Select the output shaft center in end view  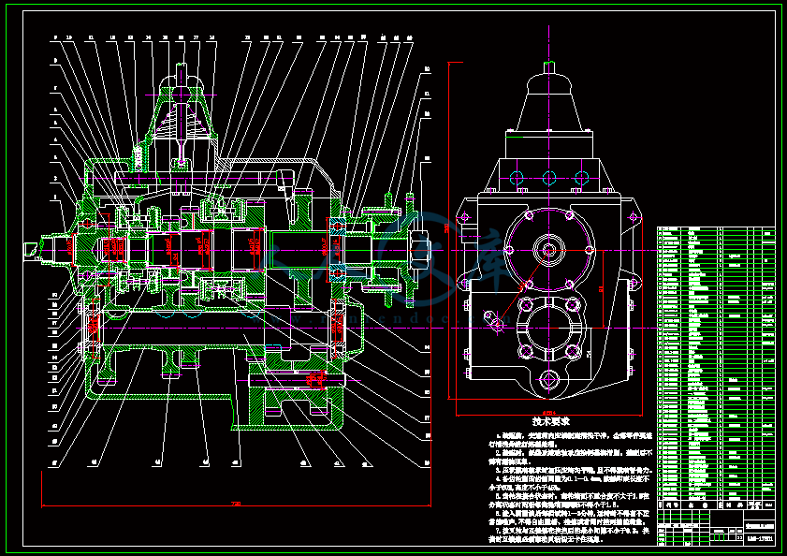[549, 250]
